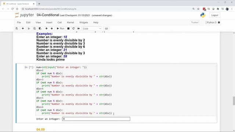Open the Help menu

coord(95,22)
